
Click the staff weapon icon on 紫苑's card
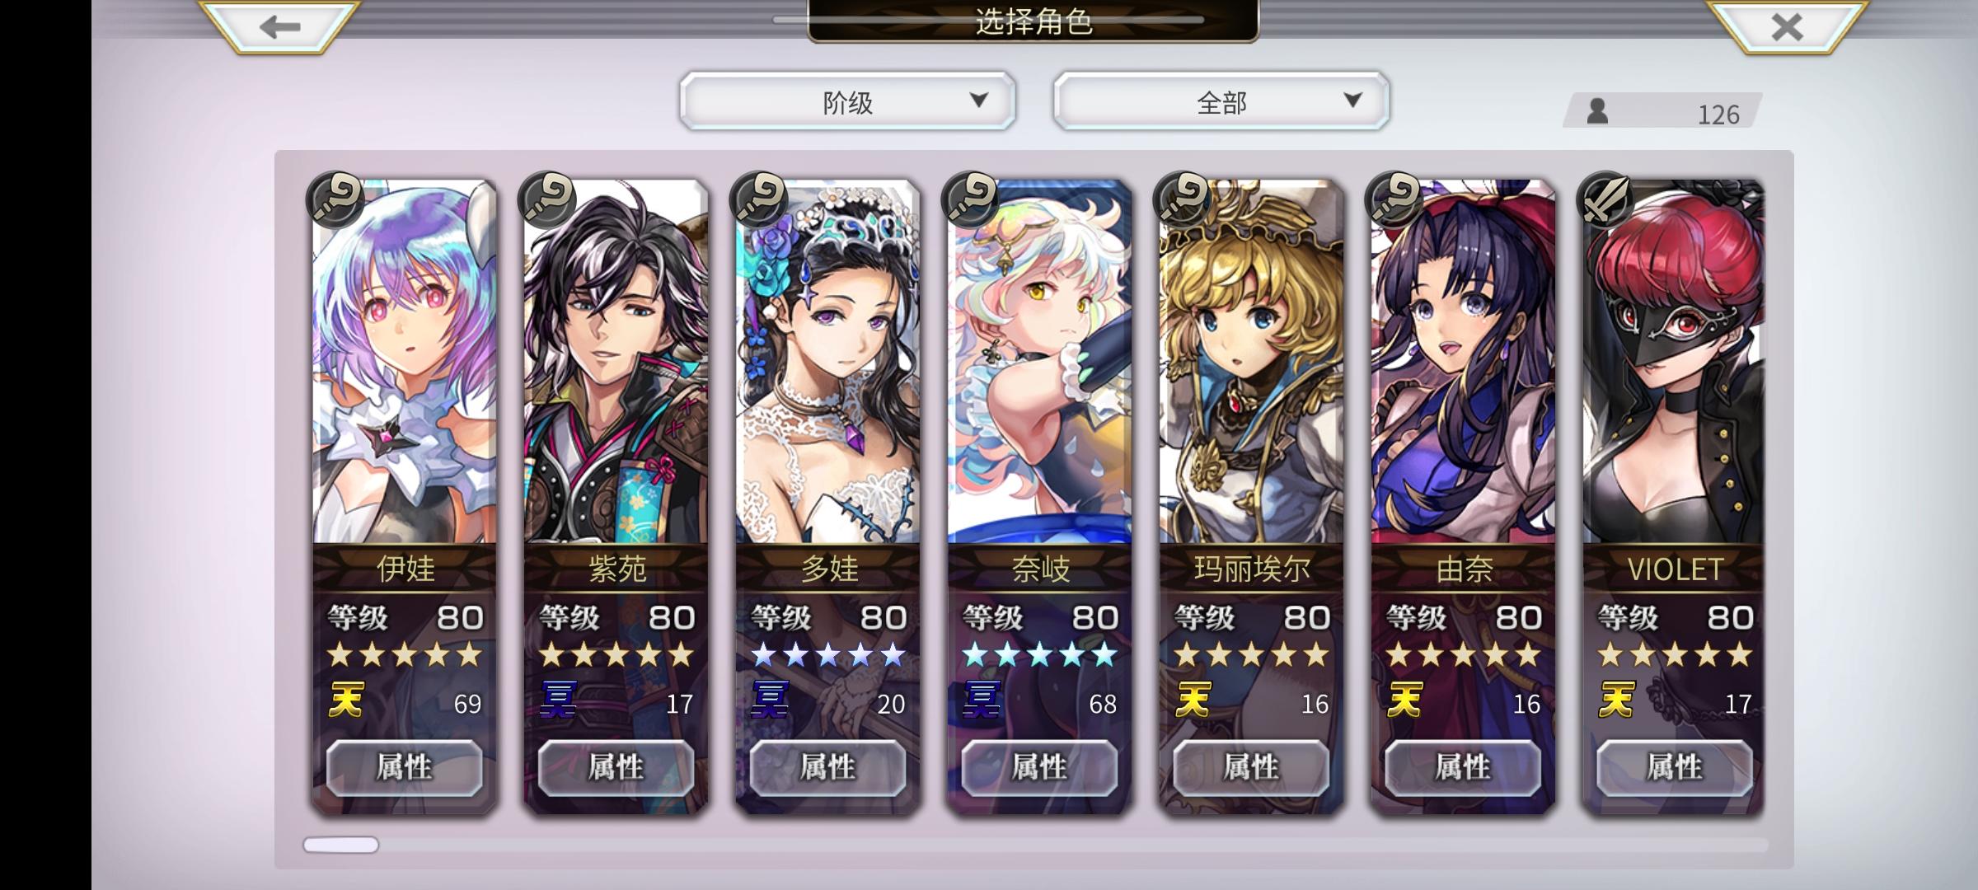(548, 199)
